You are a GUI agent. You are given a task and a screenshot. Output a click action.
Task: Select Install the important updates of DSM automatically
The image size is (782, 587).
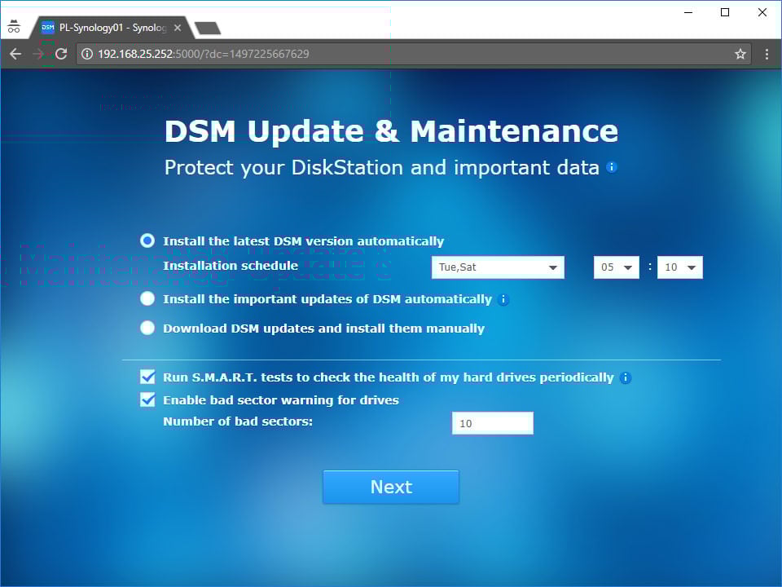coord(147,298)
